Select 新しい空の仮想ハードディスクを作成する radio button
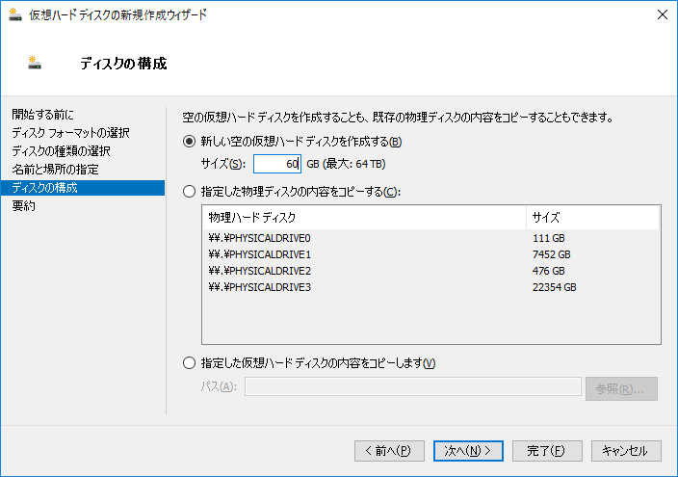 tap(189, 142)
